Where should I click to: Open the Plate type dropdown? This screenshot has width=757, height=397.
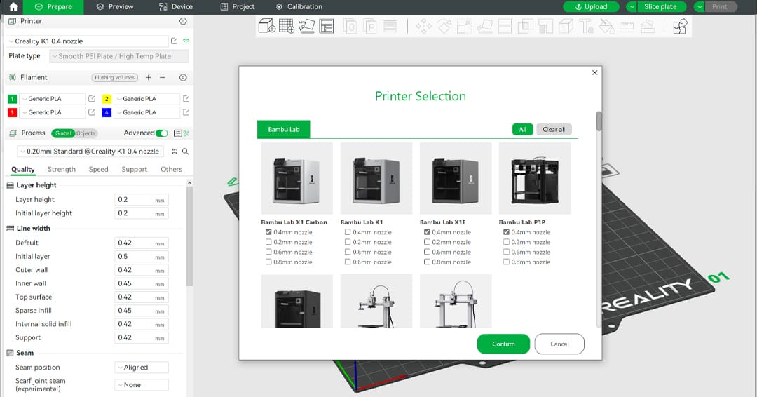118,56
